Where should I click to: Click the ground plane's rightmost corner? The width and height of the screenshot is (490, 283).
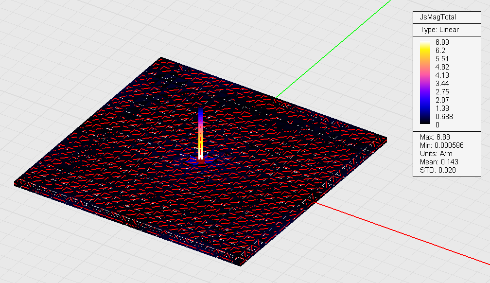point(386,140)
